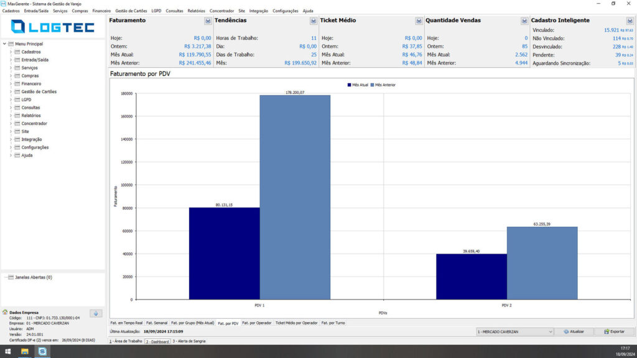This screenshot has width=637, height=358.
Task: Click PDV 2 Mês Atual bar 39.659,40
Action: coord(472,277)
